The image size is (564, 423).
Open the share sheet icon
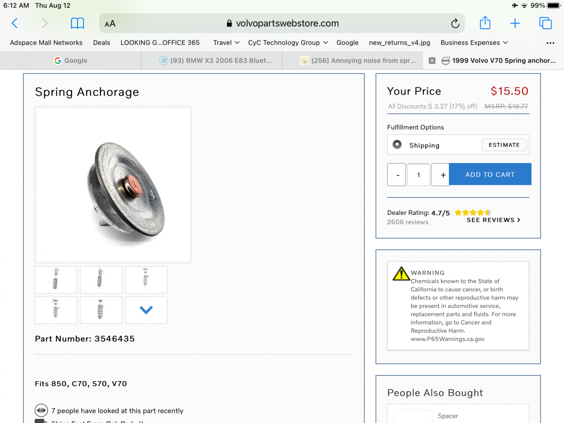click(485, 23)
